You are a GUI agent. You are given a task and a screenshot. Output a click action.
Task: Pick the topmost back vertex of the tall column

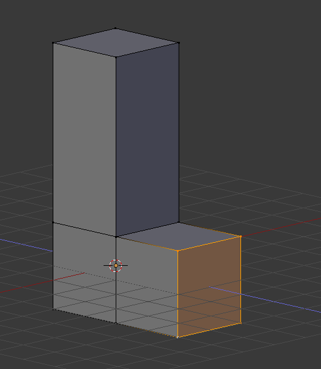click(x=115, y=29)
